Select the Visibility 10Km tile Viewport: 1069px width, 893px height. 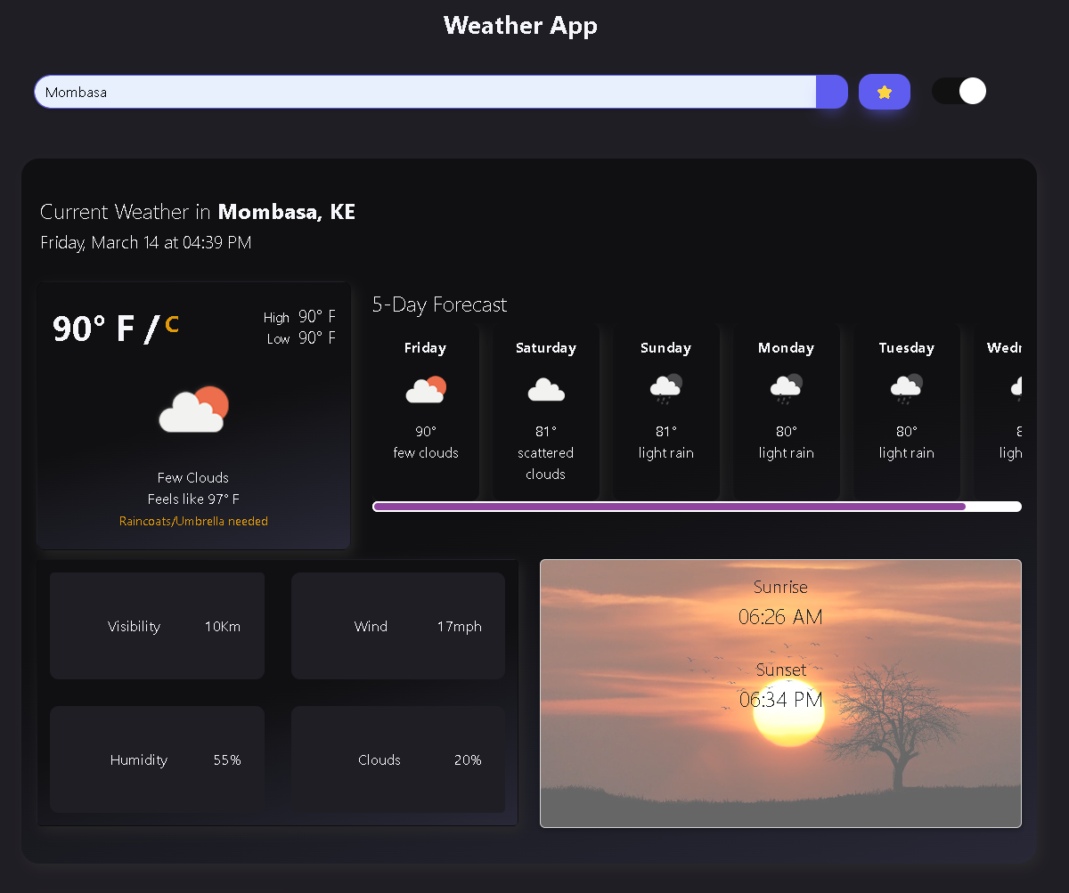[157, 626]
